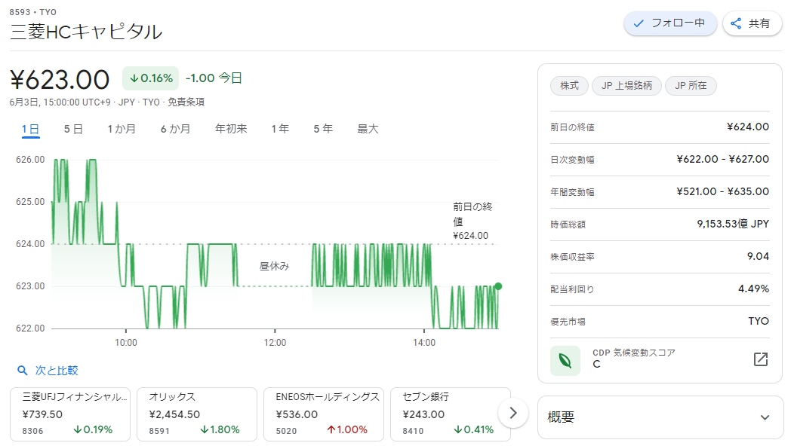This screenshot has width=794, height=446.
Task: Open the CDP climate score external link icon
Action: [761, 359]
